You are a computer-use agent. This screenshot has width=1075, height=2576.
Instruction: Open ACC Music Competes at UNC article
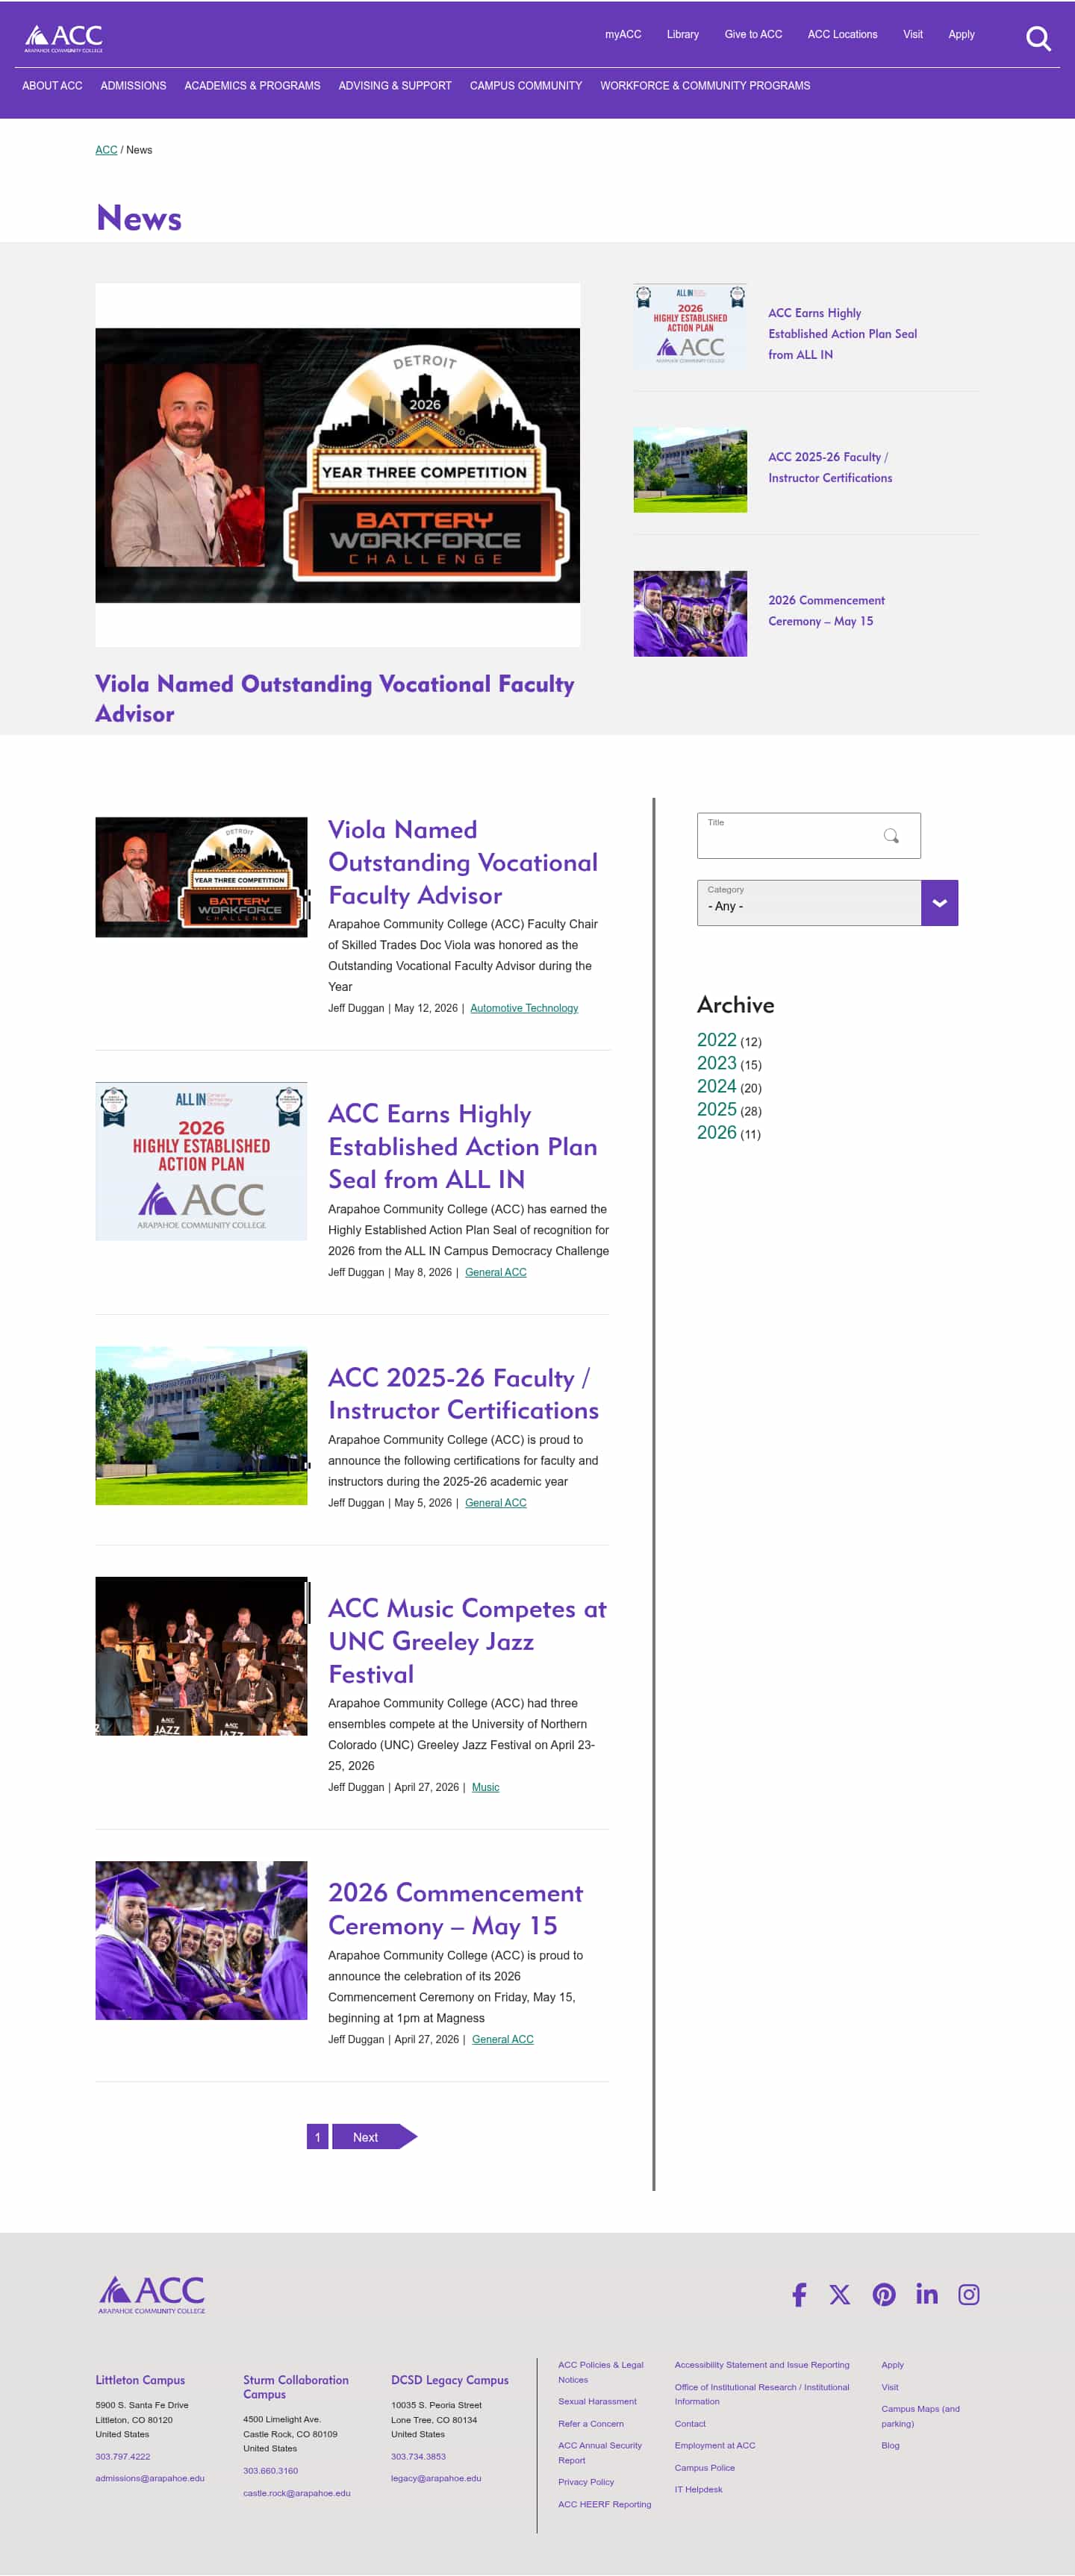(x=467, y=1640)
